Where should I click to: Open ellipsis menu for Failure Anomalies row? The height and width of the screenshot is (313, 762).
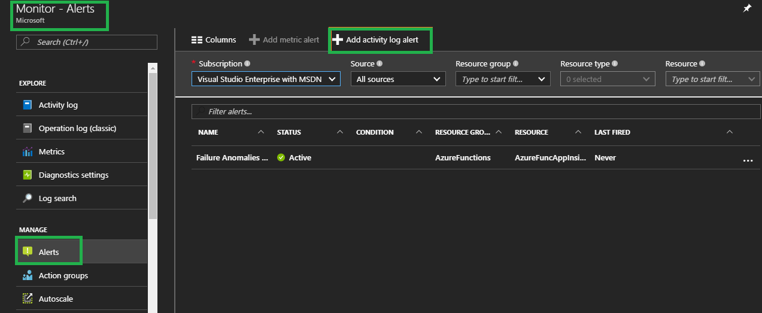[747, 161]
